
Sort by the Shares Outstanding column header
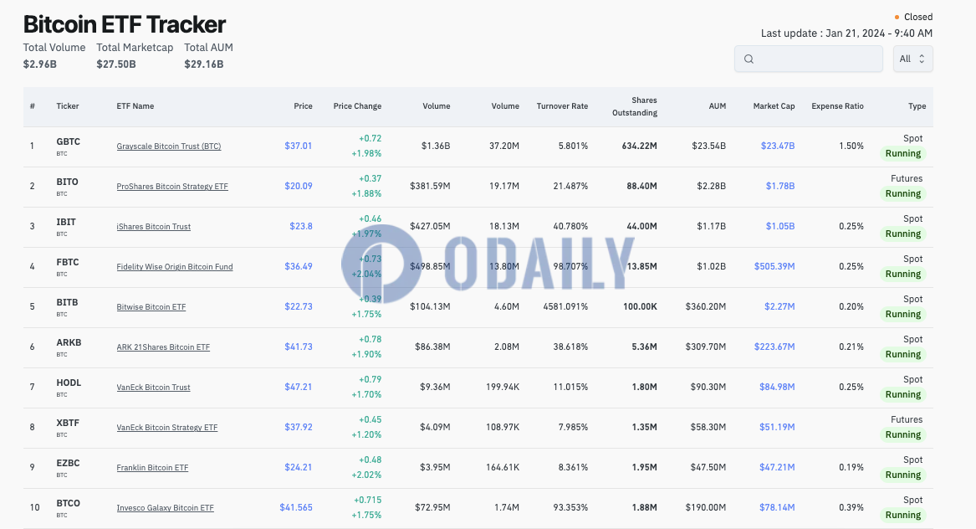pos(635,106)
